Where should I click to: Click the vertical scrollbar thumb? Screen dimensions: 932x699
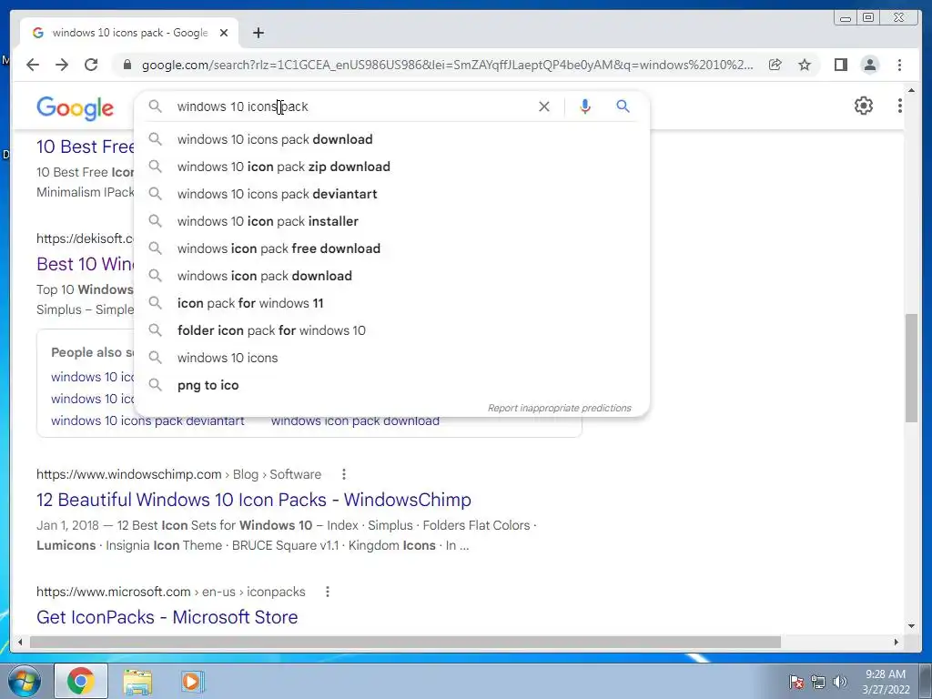point(911,368)
